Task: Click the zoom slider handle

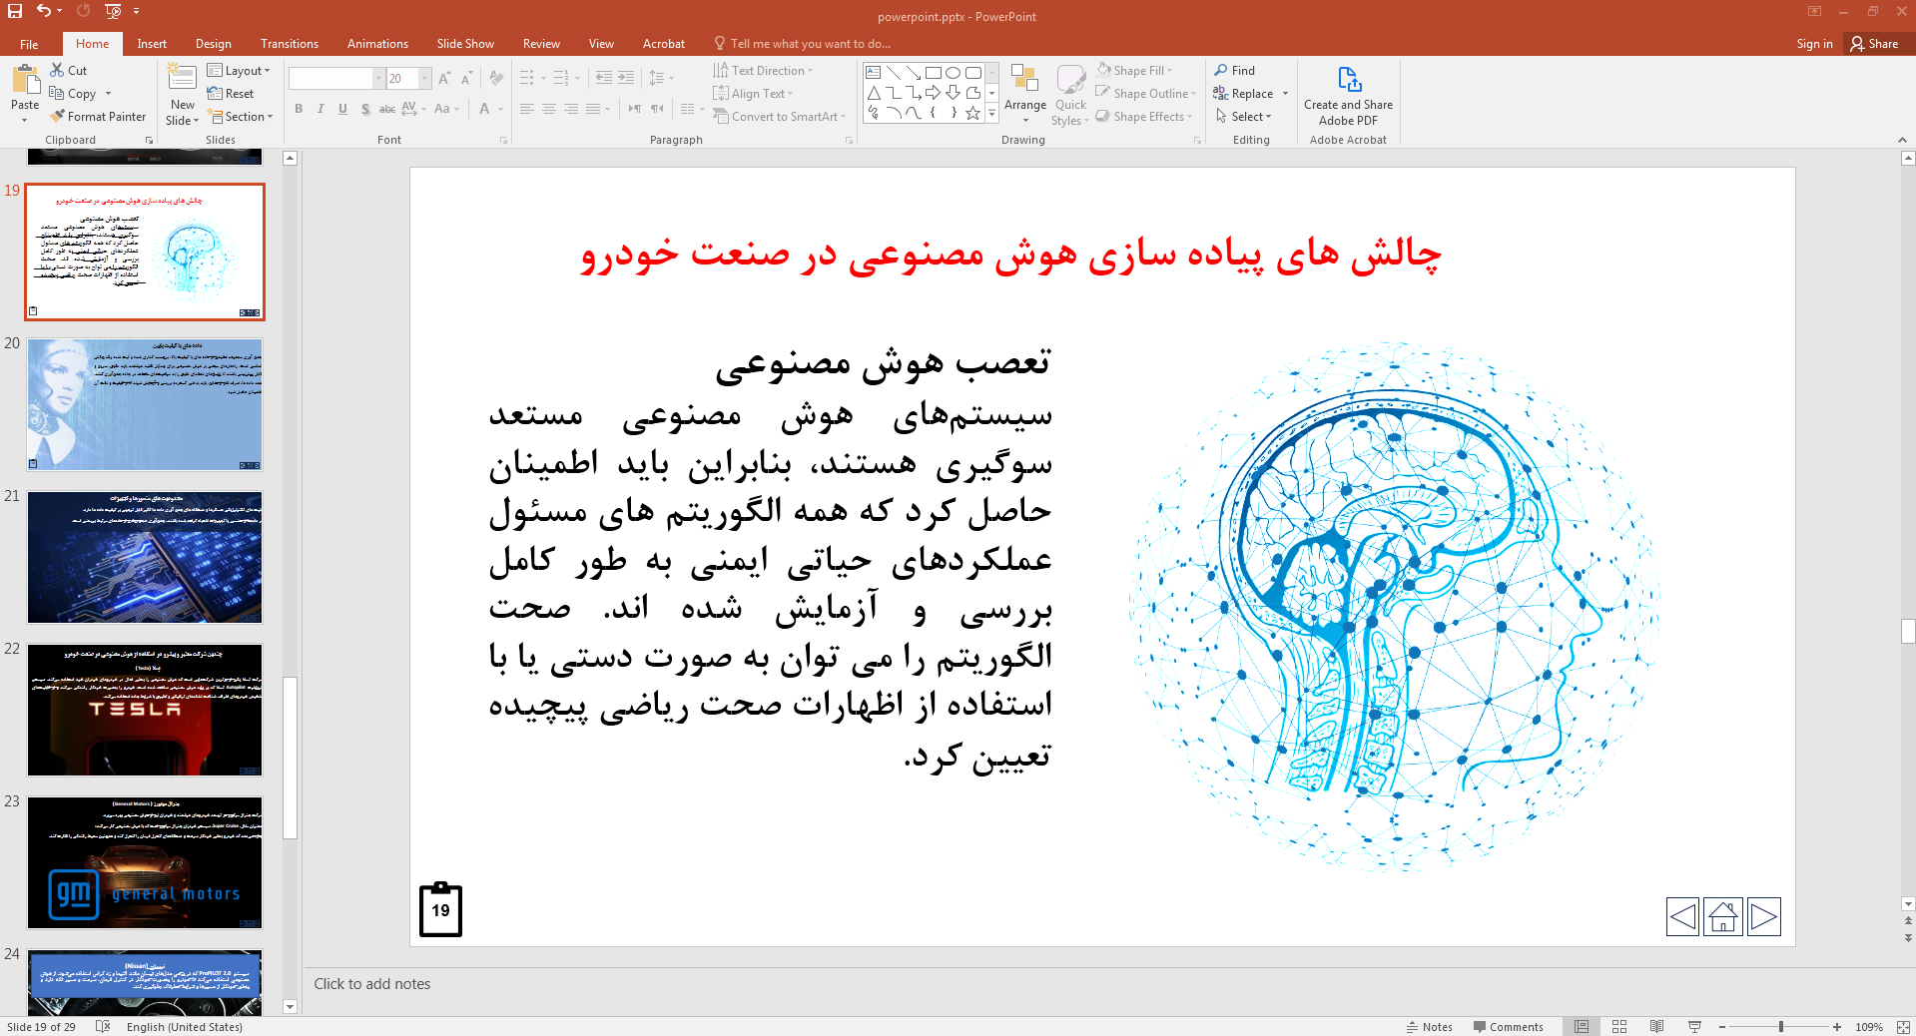Action: [1781, 1026]
